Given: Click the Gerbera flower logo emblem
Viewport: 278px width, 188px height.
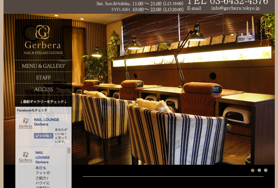Looking at the screenshot, I should coord(42,32).
